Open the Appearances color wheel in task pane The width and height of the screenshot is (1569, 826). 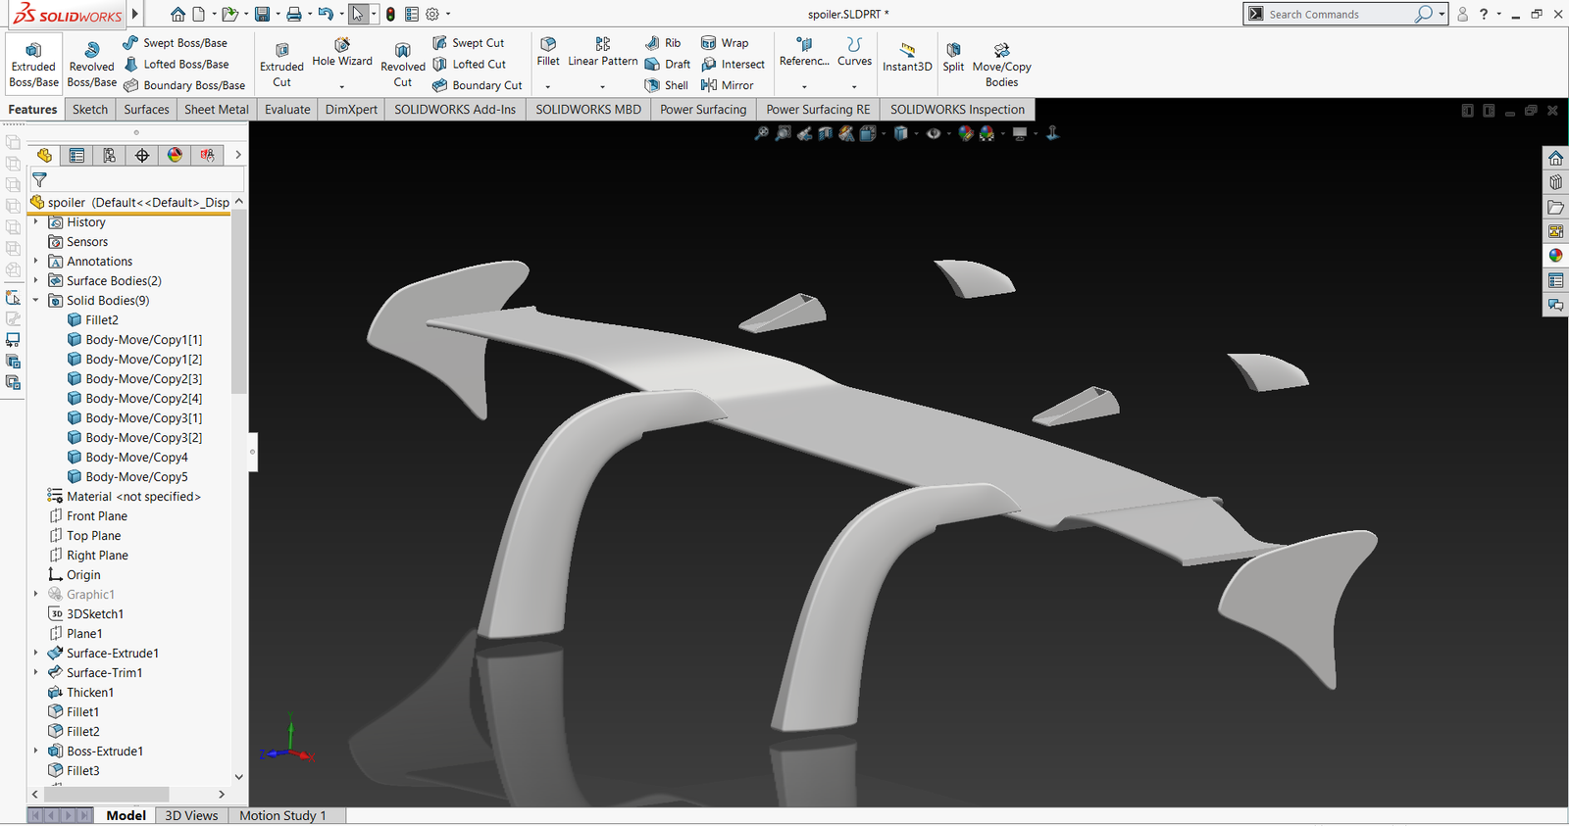click(1555, 255)
